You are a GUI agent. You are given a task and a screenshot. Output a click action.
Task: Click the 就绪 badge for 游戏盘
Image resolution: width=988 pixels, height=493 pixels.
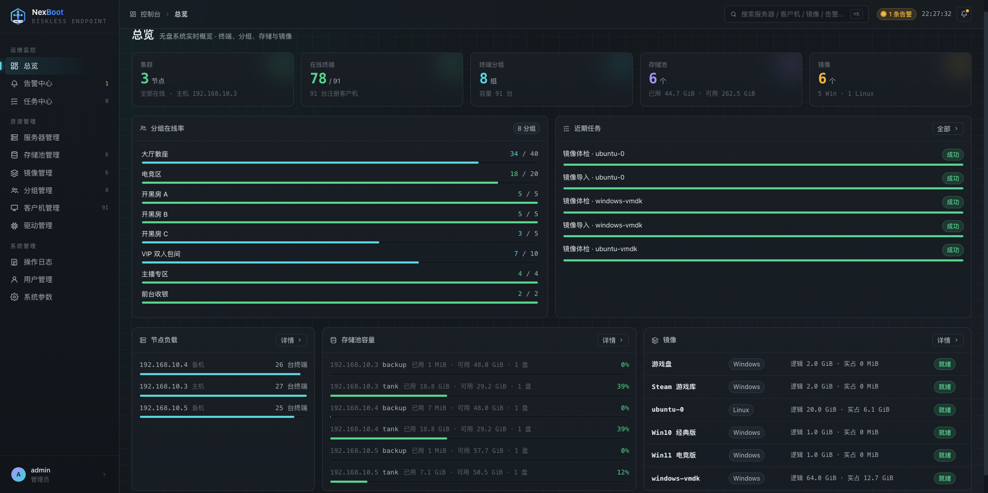coord(945,364)
